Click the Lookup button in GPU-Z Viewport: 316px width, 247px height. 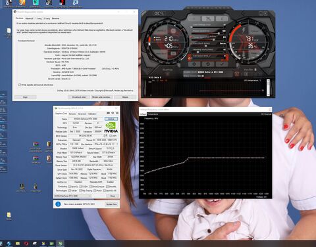(111, 119)
